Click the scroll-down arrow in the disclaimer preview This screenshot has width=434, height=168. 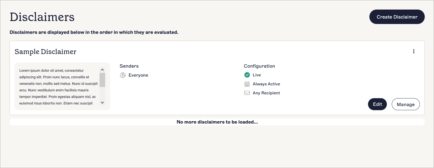(102, 103)
